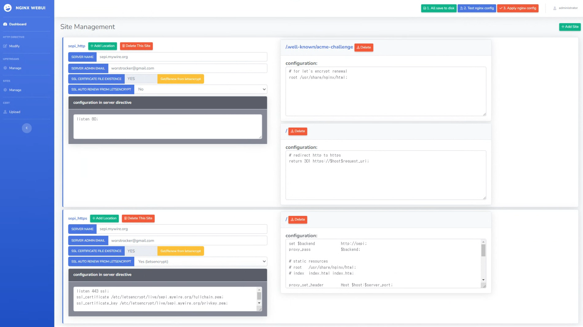
Task: Click the Modify pencil icon in sidebar
Action: (5, 46)
